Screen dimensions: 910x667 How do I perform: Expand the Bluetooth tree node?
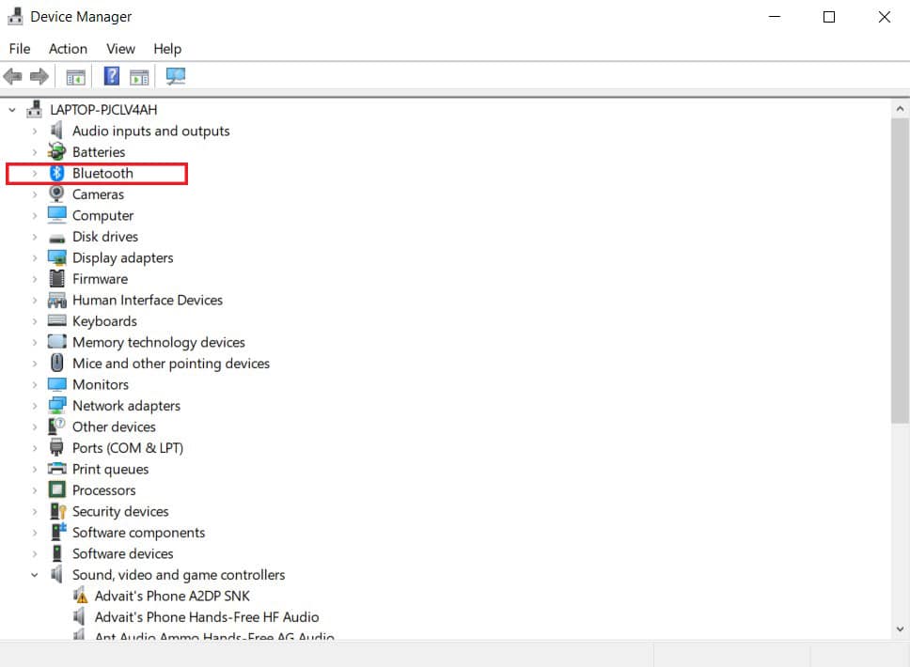[x=34, y=173]
